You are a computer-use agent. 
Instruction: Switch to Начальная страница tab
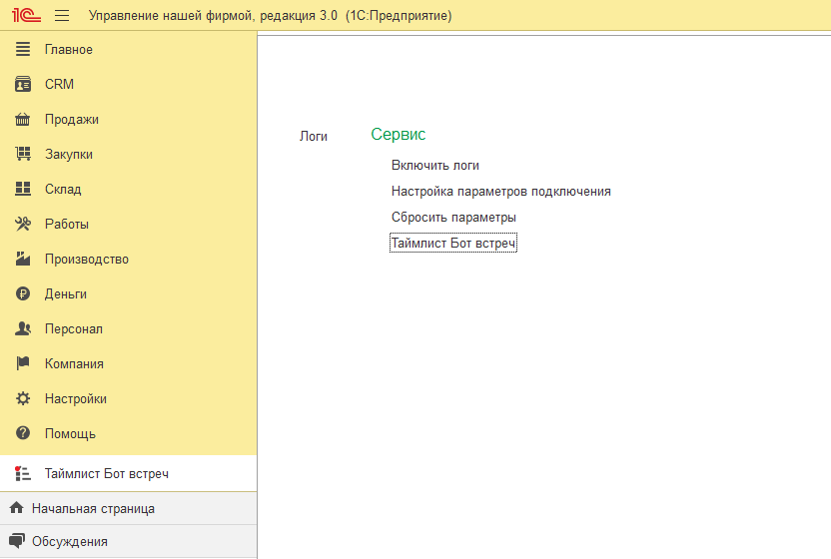93,508
